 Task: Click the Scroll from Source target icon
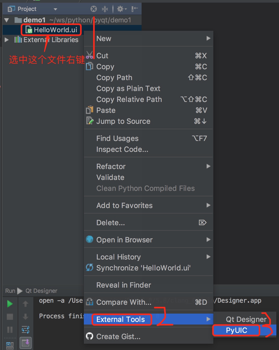[x=94, y=9]
